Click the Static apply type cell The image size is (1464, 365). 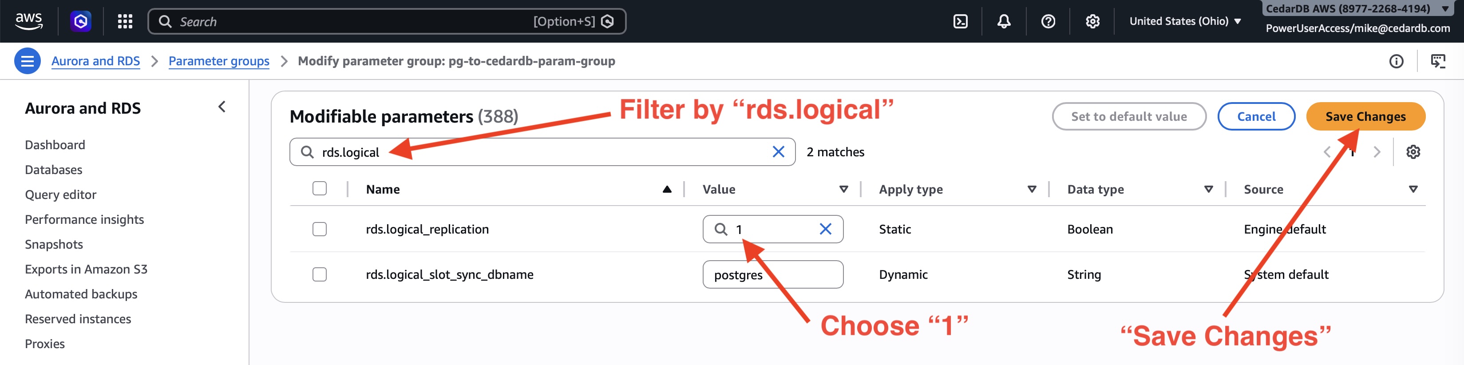tap(894, 229)
